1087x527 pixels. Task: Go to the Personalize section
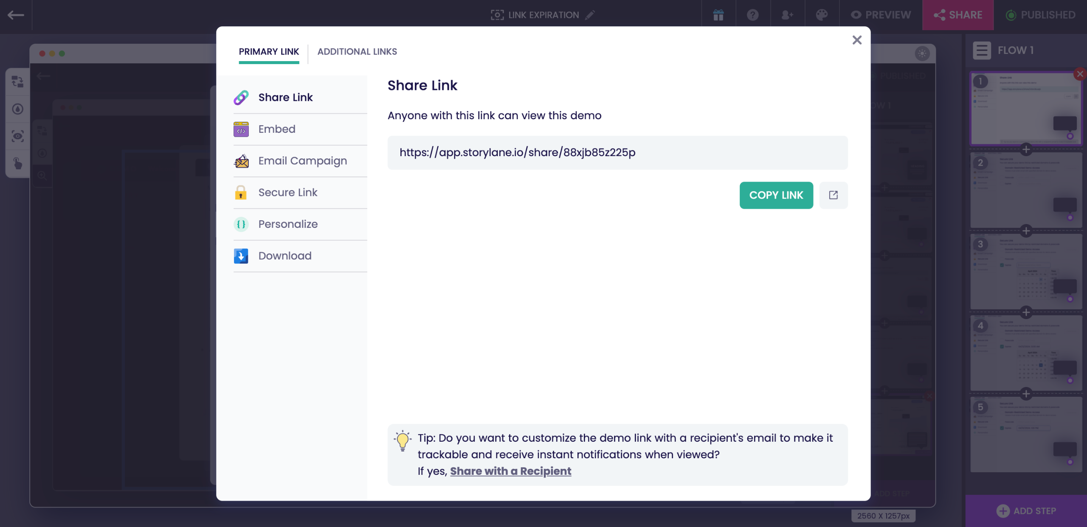pyautogui.click(x=288, y=224)
